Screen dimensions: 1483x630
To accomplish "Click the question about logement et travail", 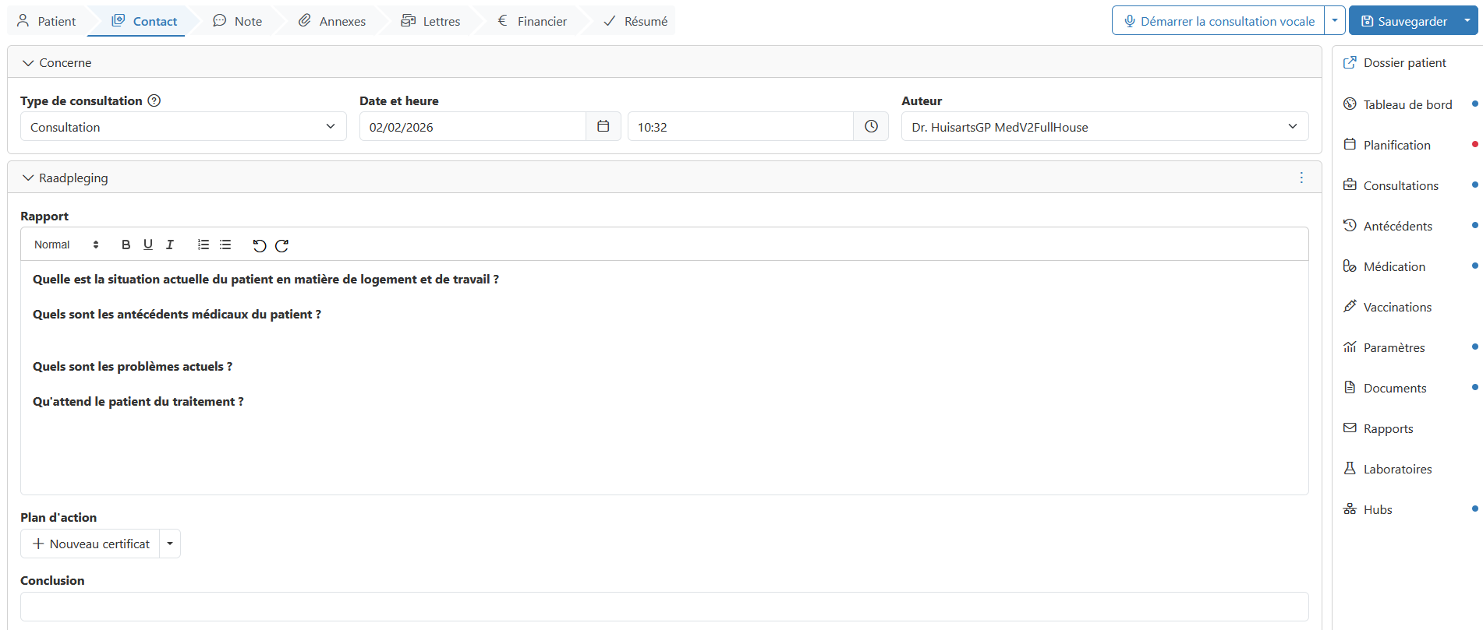I will [266, 279].
